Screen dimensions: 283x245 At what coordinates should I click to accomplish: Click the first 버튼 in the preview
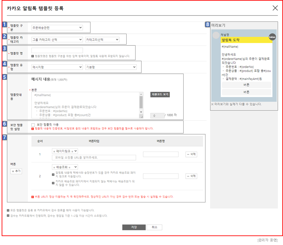point(246,85)
